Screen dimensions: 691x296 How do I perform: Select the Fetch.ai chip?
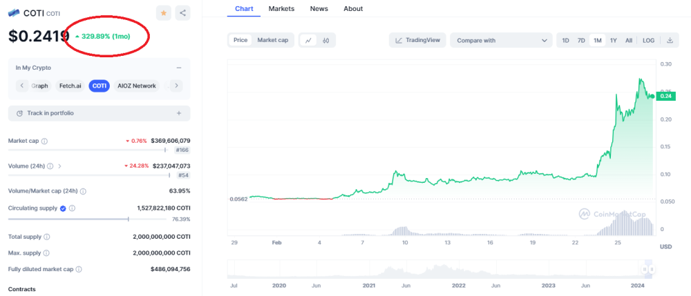tap(70, 86)
